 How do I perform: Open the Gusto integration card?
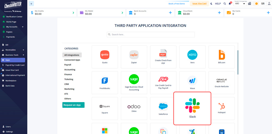[105, 57]
